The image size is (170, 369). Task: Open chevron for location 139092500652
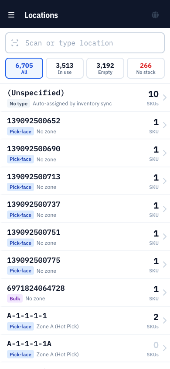point(165,125)
